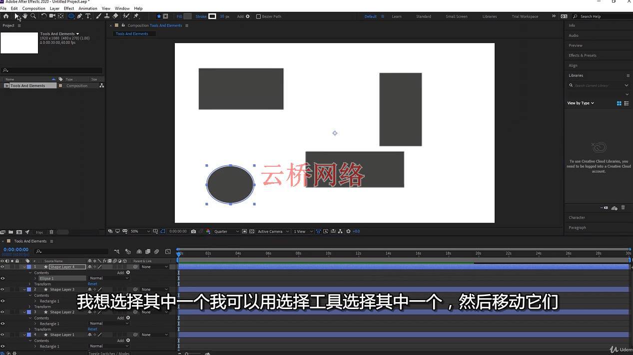Hide Shape Layer 4 using eye icon

(x=2, y=267)
